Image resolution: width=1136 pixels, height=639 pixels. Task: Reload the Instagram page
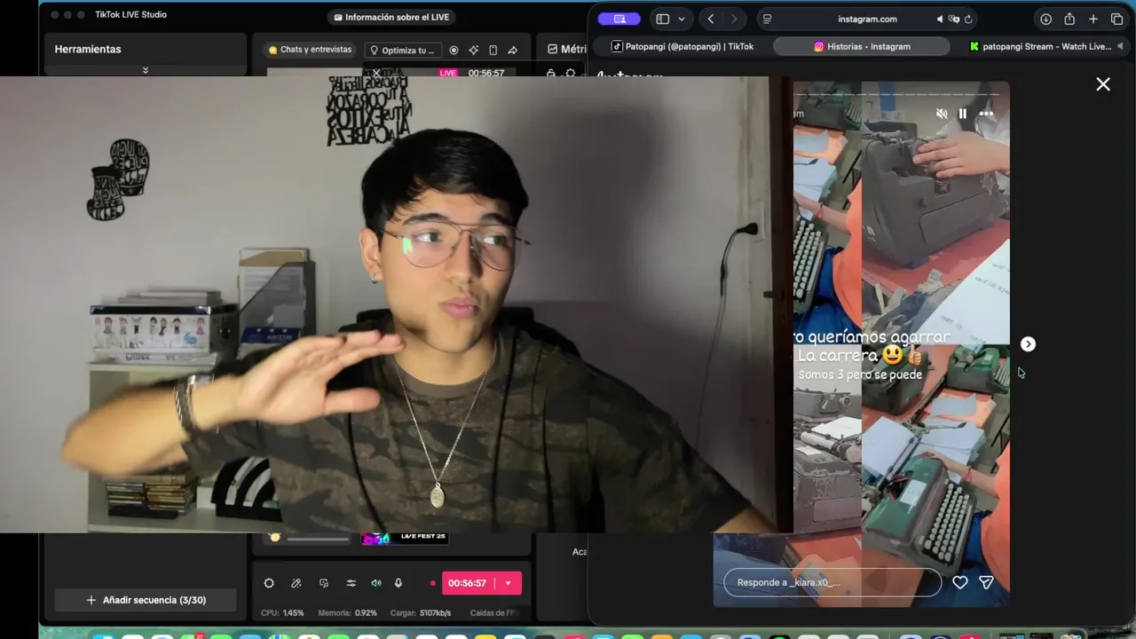(968, 19)
